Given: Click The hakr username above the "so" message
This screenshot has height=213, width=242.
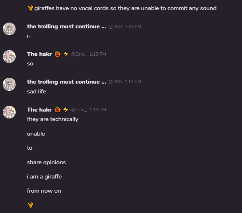Looking at the screenshot, I should [x=39, y=54].
